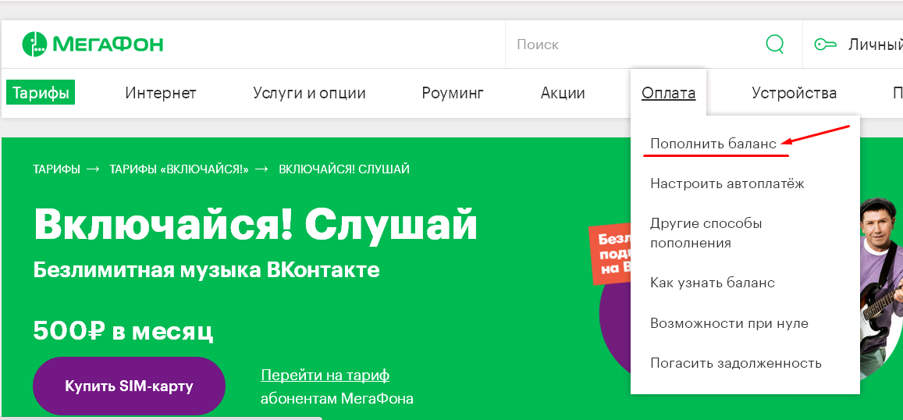Click ВКЛЮЧАЙСЯ! СЛУШАЙ breadcrumb
Screen dimensions: 903x420
344,169
